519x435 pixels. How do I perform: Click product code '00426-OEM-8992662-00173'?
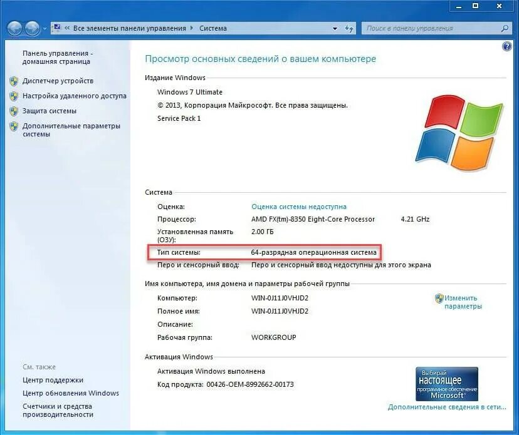(250, 384)
